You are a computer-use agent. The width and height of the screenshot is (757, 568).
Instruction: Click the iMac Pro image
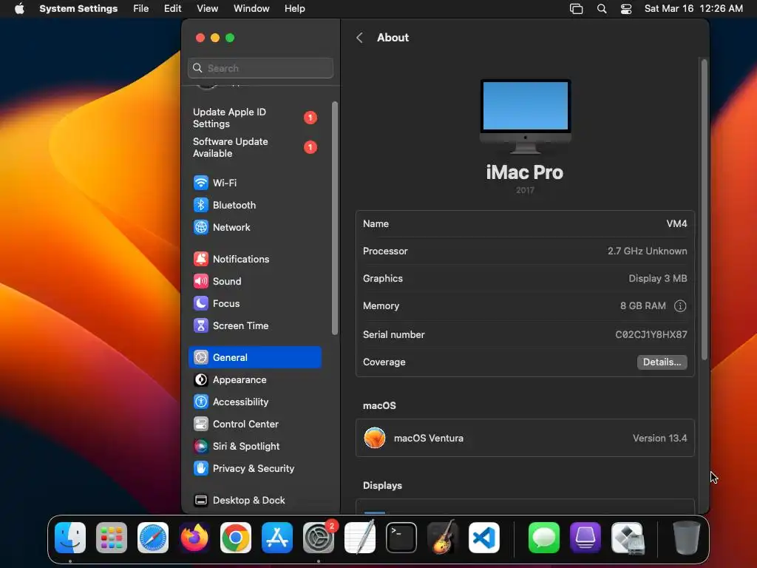[526, 116]
